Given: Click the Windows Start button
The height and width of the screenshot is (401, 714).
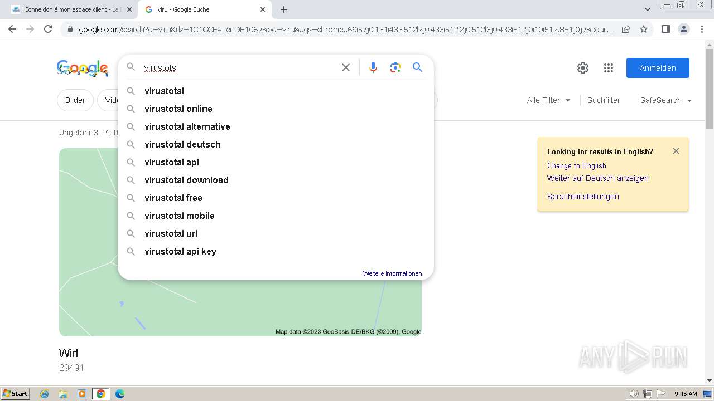Looking at the screenshot, I should tap(15, 394).
